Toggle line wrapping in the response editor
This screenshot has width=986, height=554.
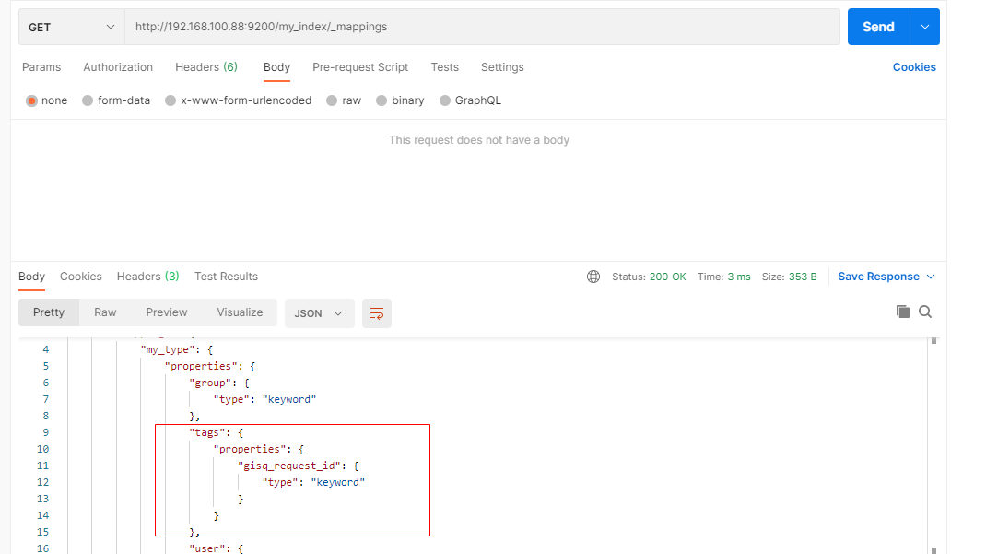[376, 313]
